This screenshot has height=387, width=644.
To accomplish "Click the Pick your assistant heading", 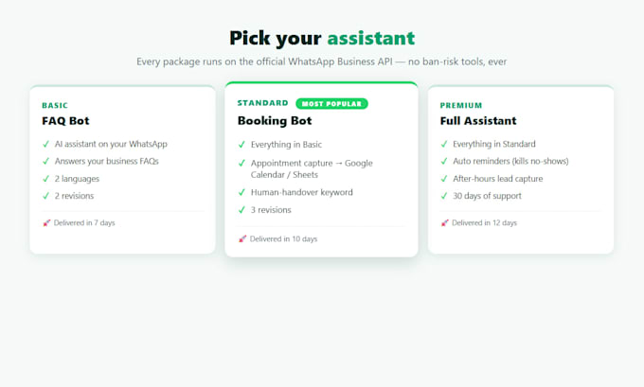I will (322, 38).
